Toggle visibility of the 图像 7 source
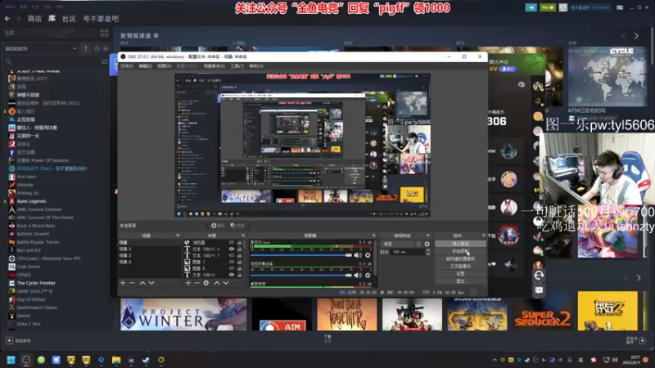The height and width of the screenshot is (368, 655). pyautogui.click(x=232, y=262)
